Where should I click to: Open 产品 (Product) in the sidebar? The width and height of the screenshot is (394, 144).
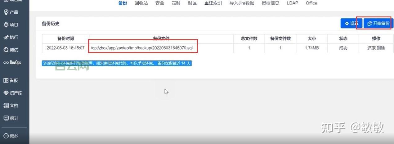click(11, 12)
